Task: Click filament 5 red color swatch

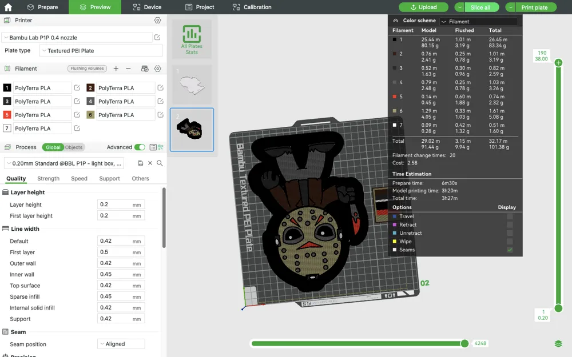Action: click(6, 115)
